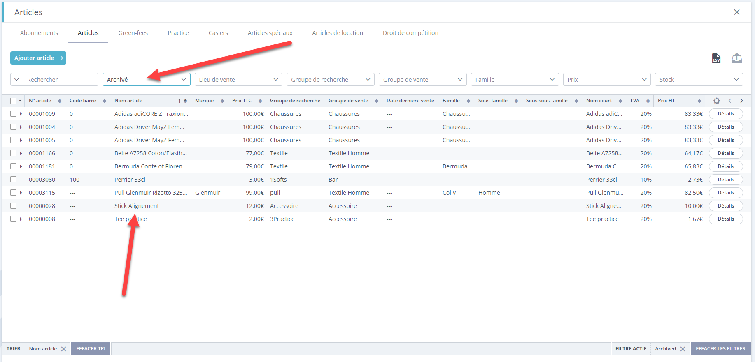
Task: Remove the Archived active filter X
Action: click(x=683, y=349)
